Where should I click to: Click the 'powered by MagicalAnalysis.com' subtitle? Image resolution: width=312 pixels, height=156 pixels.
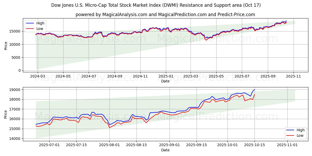click(165, 15)
